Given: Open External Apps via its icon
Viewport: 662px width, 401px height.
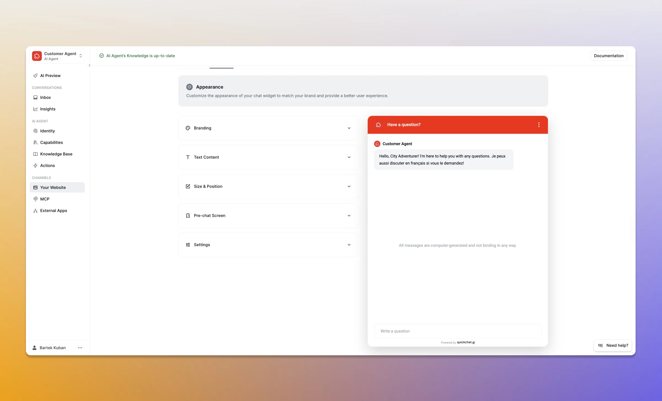Looking at the screenshot, I should (36, 210).
